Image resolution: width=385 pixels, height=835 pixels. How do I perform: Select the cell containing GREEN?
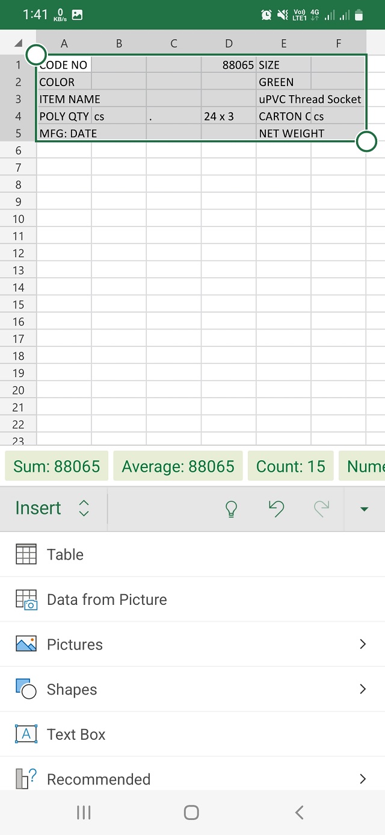[x=283, y=82]
